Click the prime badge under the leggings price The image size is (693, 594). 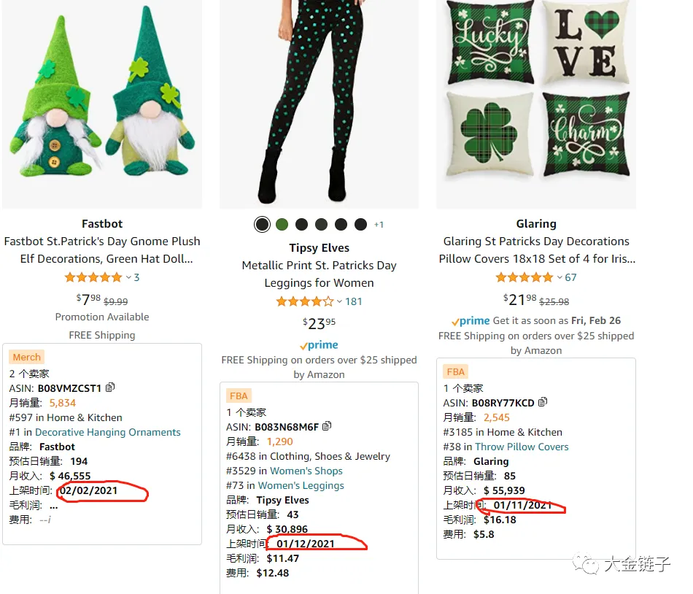pyautogui.click(x=319, y=344)
